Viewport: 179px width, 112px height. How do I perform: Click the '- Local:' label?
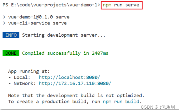point(19,77)
